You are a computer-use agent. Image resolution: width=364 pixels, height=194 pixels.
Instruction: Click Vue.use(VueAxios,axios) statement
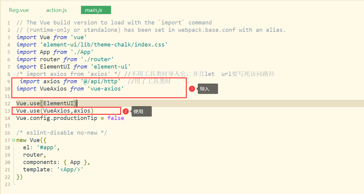point(55,111)
